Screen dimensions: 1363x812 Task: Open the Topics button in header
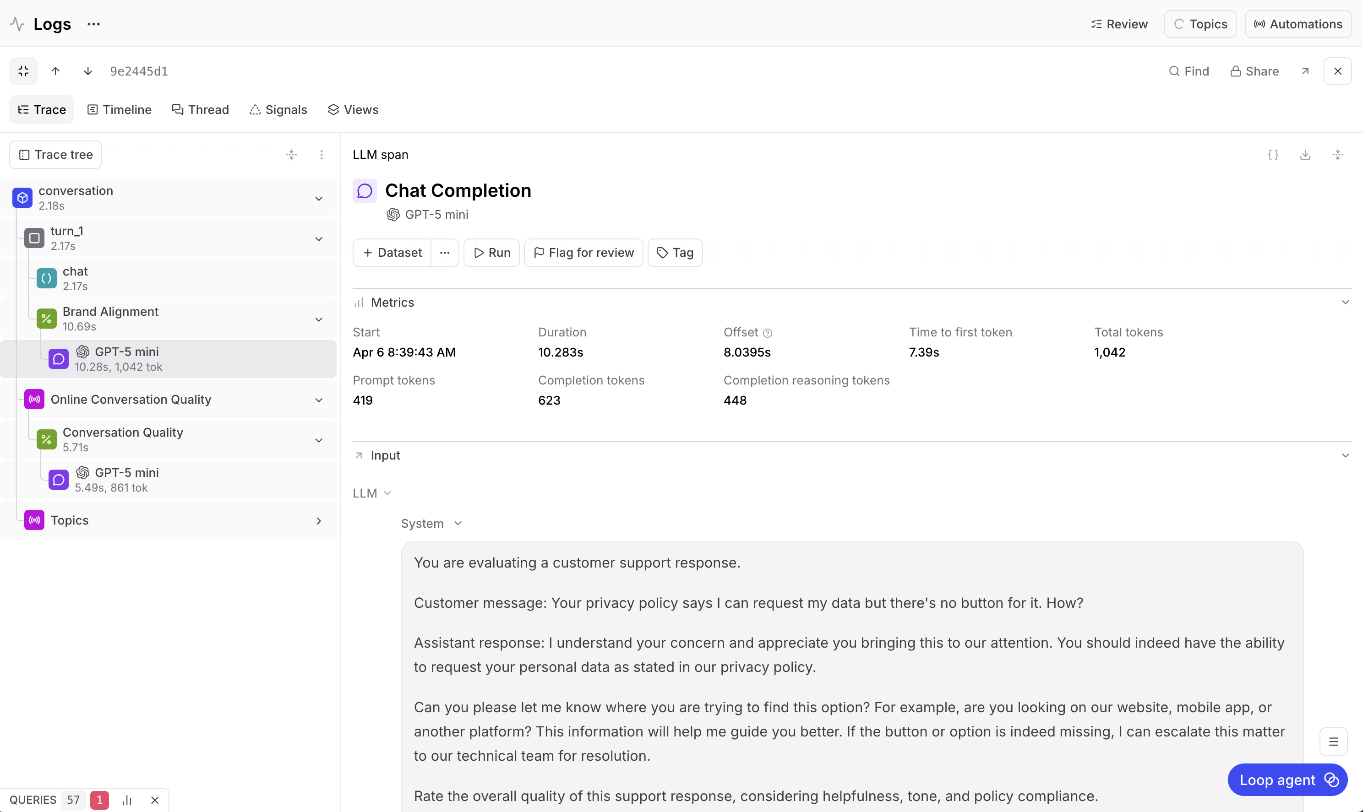(1200, 24)
